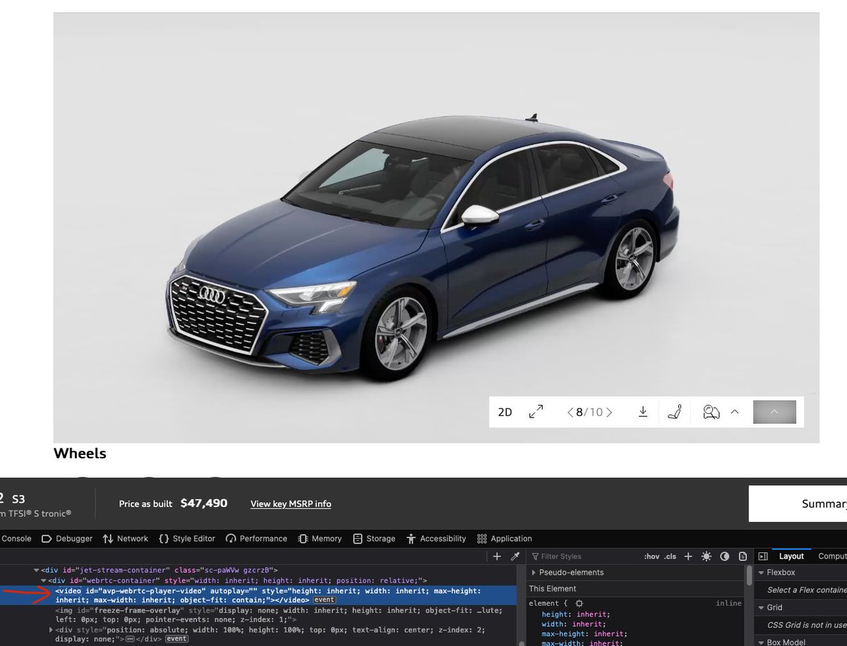The width and height of the screenshot is (847, 646).
Task: Collapse the jet-stream-container div node
Action: coord(36,570)
